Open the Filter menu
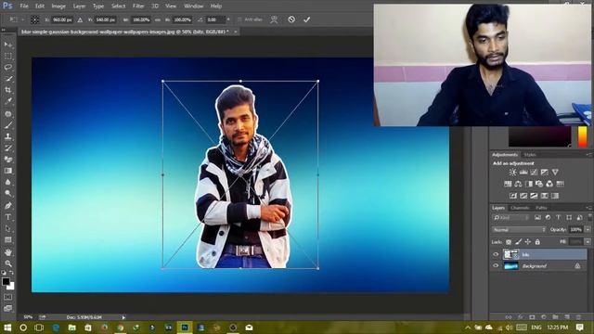The image size is (594, 334). click(138, 6)
